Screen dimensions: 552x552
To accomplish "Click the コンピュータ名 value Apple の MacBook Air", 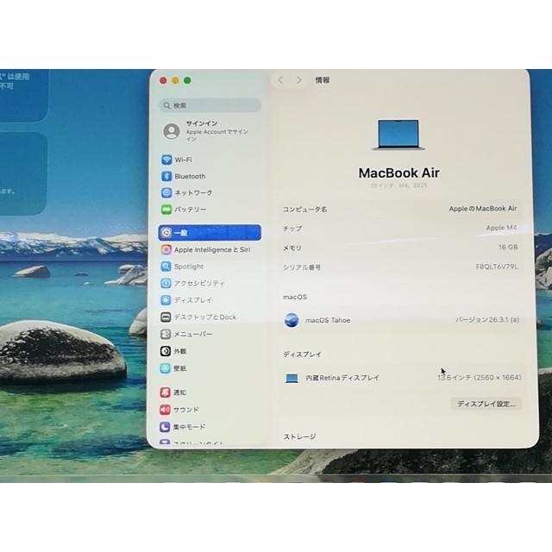I will pos(483,209).
